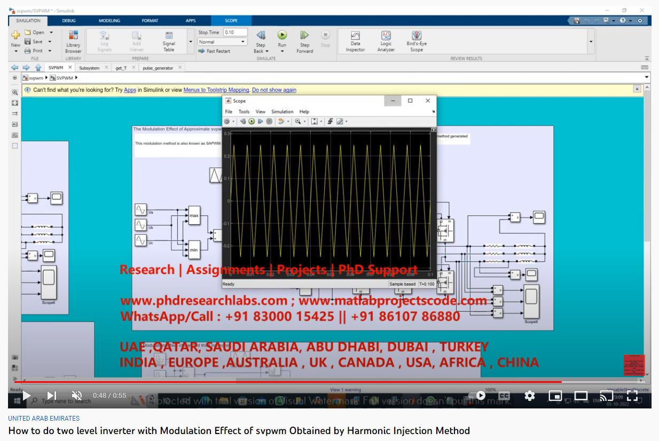This screenshot has height=441, width=659.
Task: Click the Stop Time input field
Action: pyautogui.click(x=235, y=33)
